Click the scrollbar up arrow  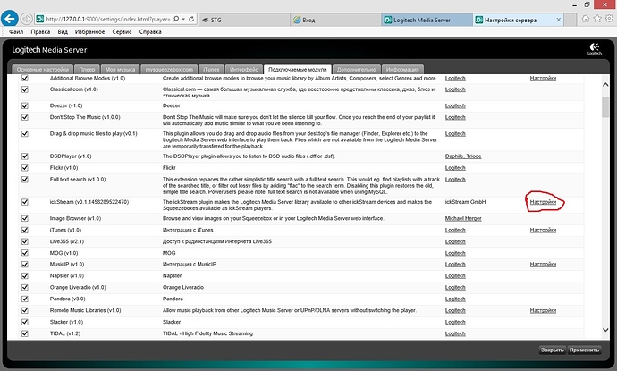click(x=605, y=85)
